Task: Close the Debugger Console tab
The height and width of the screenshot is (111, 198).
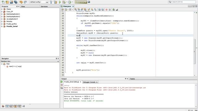Action: coord(97,82)
